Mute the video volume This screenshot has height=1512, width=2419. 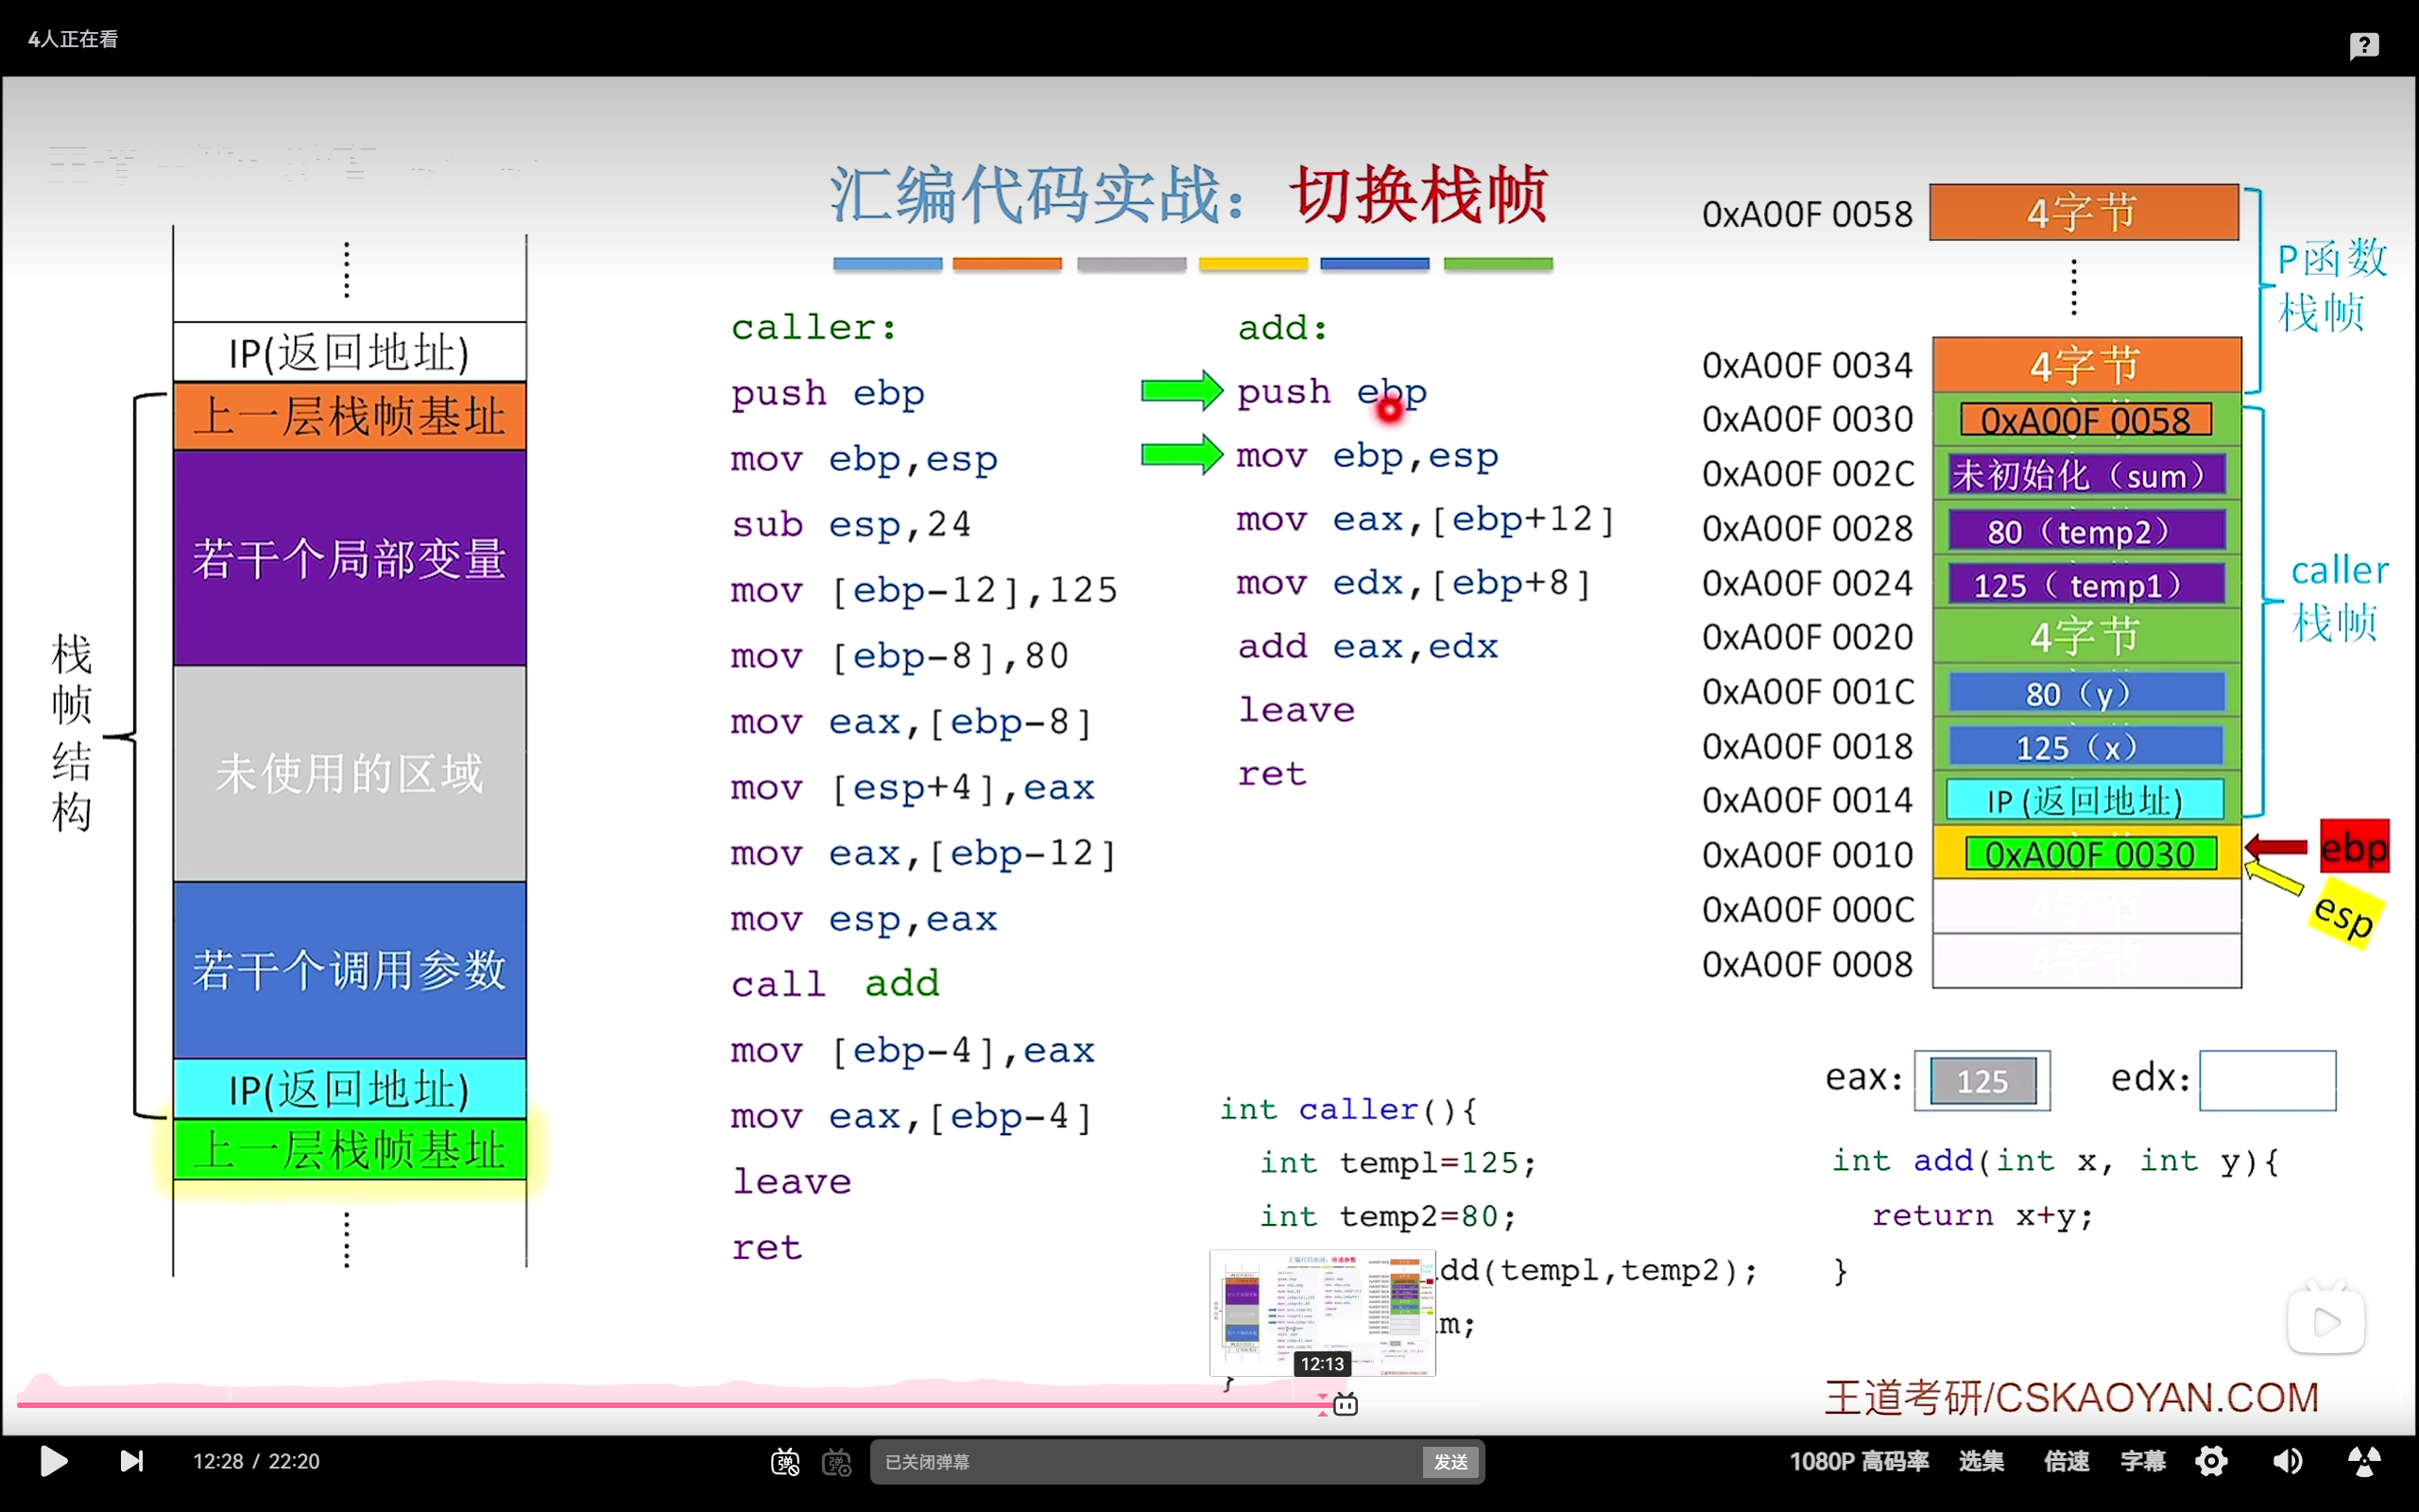click(x=2287, y=1461)
